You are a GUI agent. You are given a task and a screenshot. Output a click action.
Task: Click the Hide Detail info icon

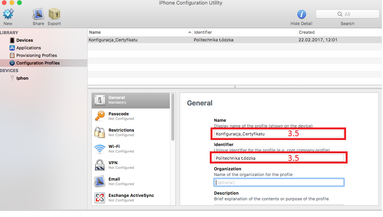(x=302, y=14)
